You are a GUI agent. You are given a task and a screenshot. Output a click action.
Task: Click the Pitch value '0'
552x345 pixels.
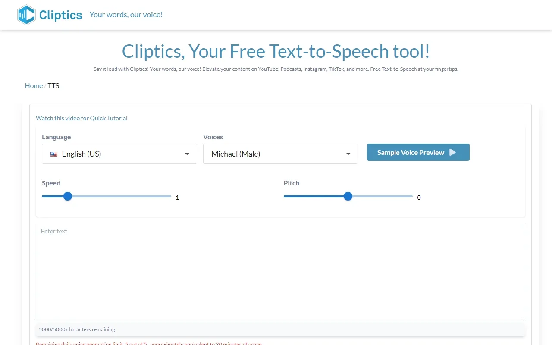coord(419,198)
